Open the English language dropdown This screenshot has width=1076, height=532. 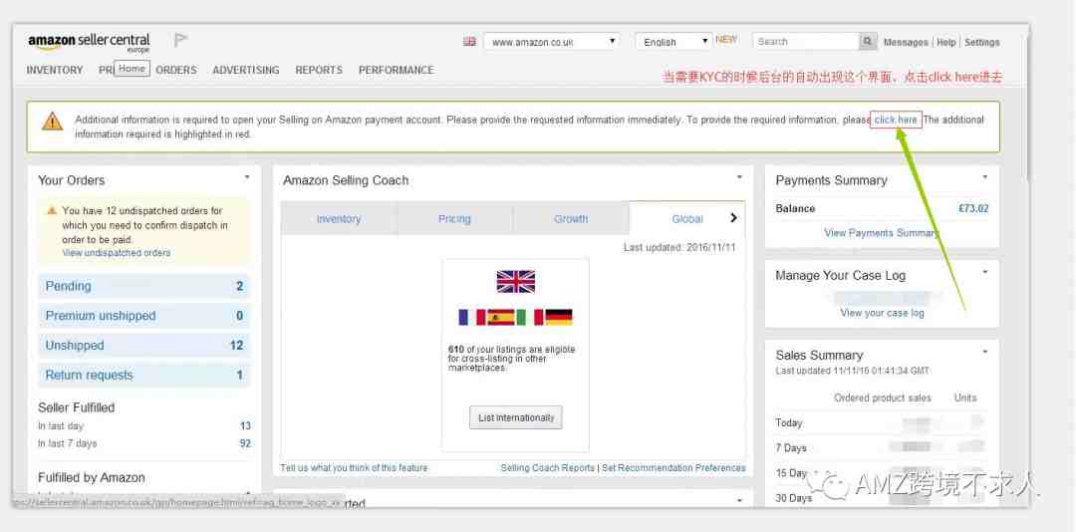(x=673, y=42)
